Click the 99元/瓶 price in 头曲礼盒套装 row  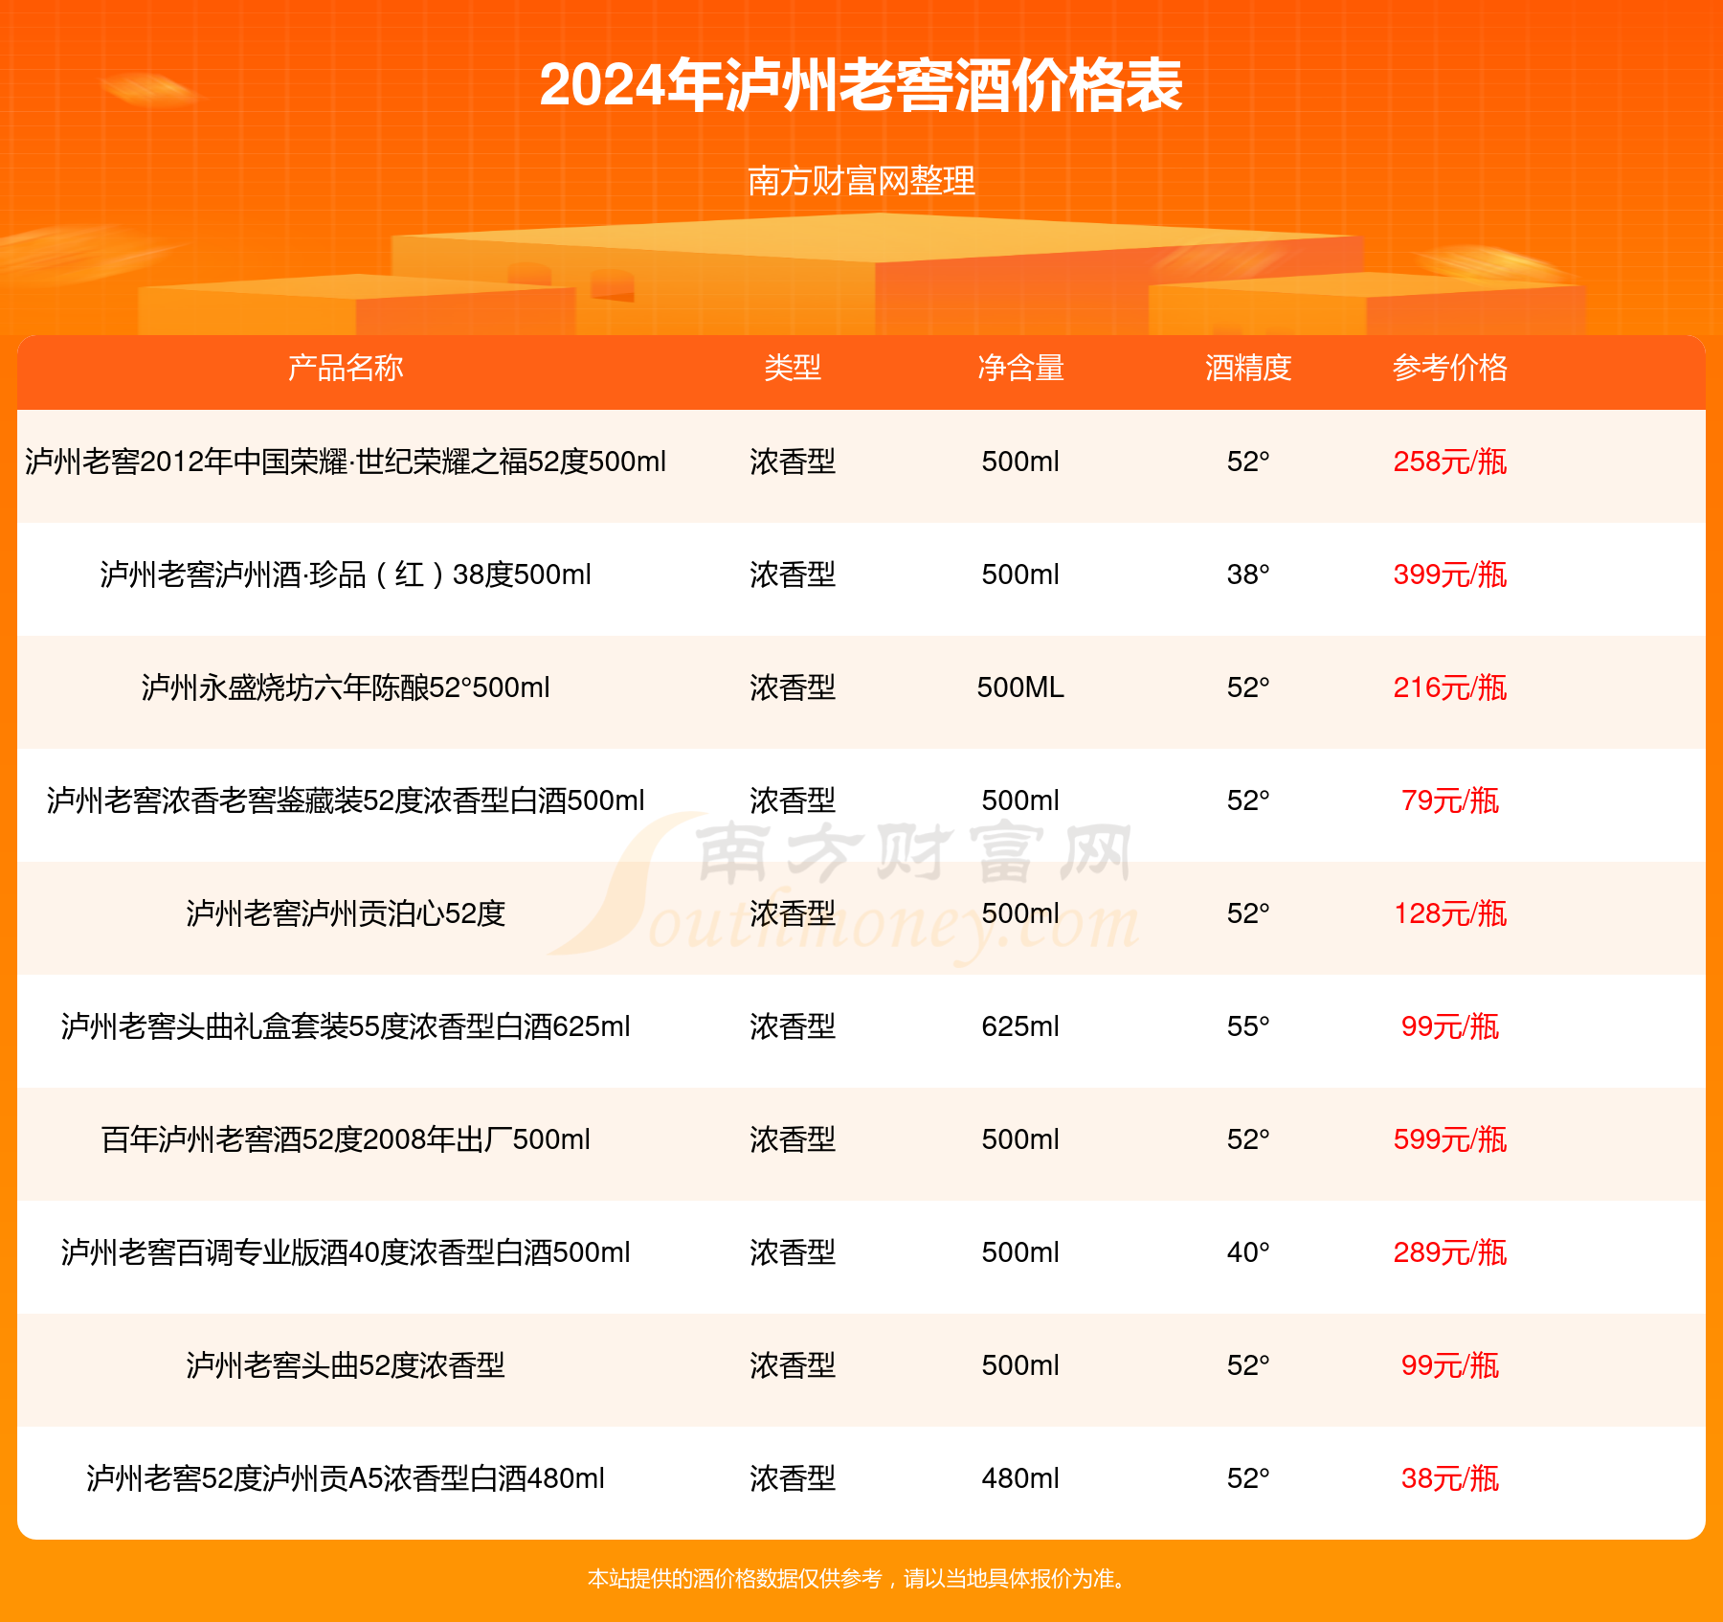(x=1450, y=1026)
